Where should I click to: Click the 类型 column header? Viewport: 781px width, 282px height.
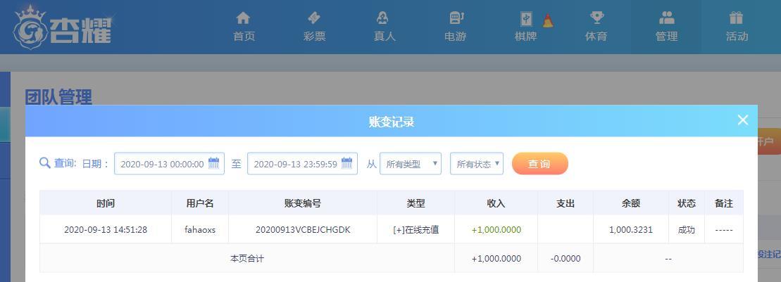click(416, 203)
